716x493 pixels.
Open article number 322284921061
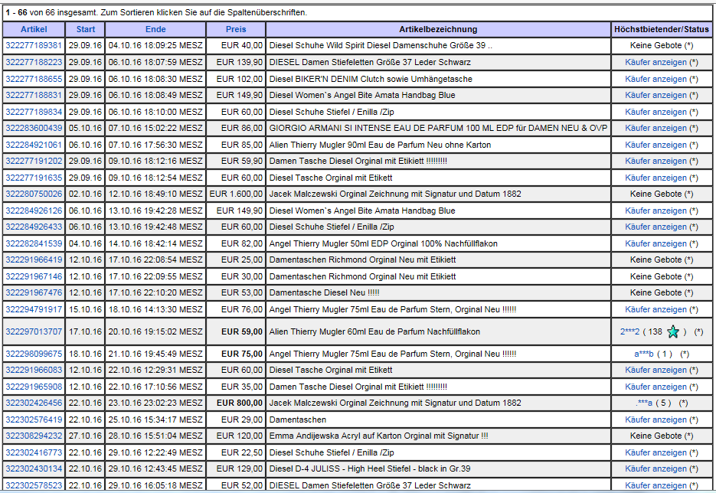pyautogui.click(x=34, y=145)
